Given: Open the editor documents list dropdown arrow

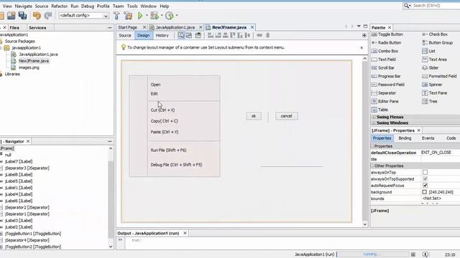Looking at the screenshot, I should click(x=359, y=27).
